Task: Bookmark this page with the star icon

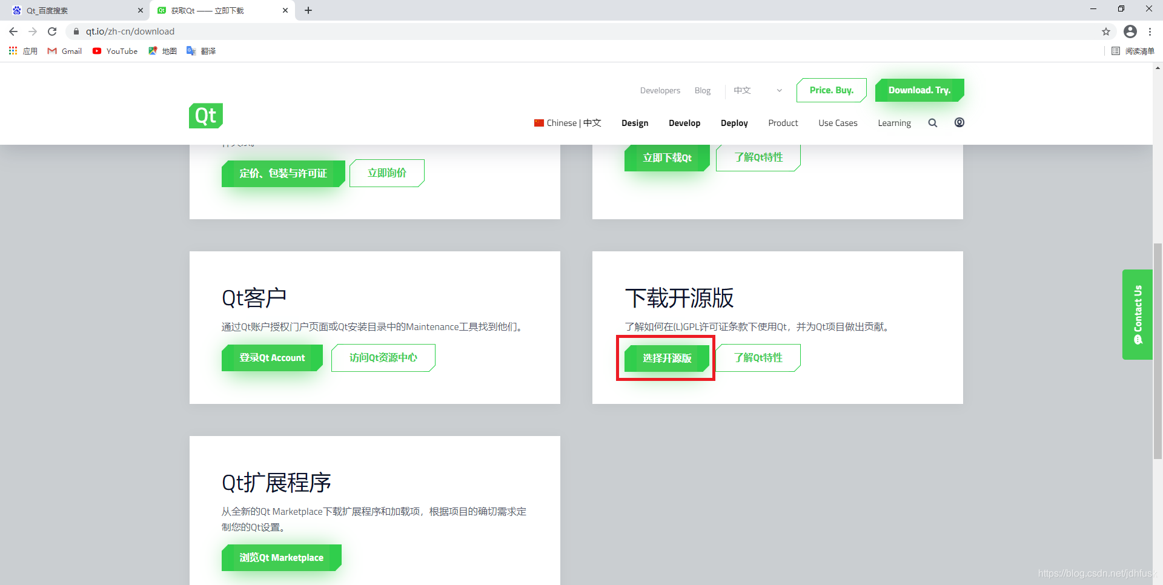Action: [1106, 31]
